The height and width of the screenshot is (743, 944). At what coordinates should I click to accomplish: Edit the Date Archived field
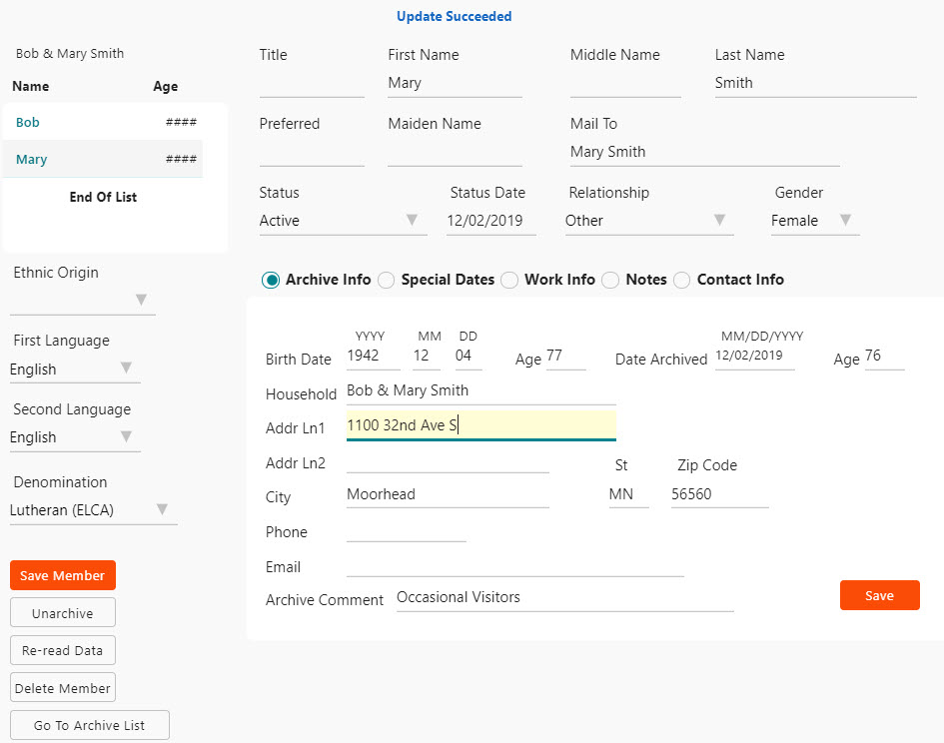(755, 356)
